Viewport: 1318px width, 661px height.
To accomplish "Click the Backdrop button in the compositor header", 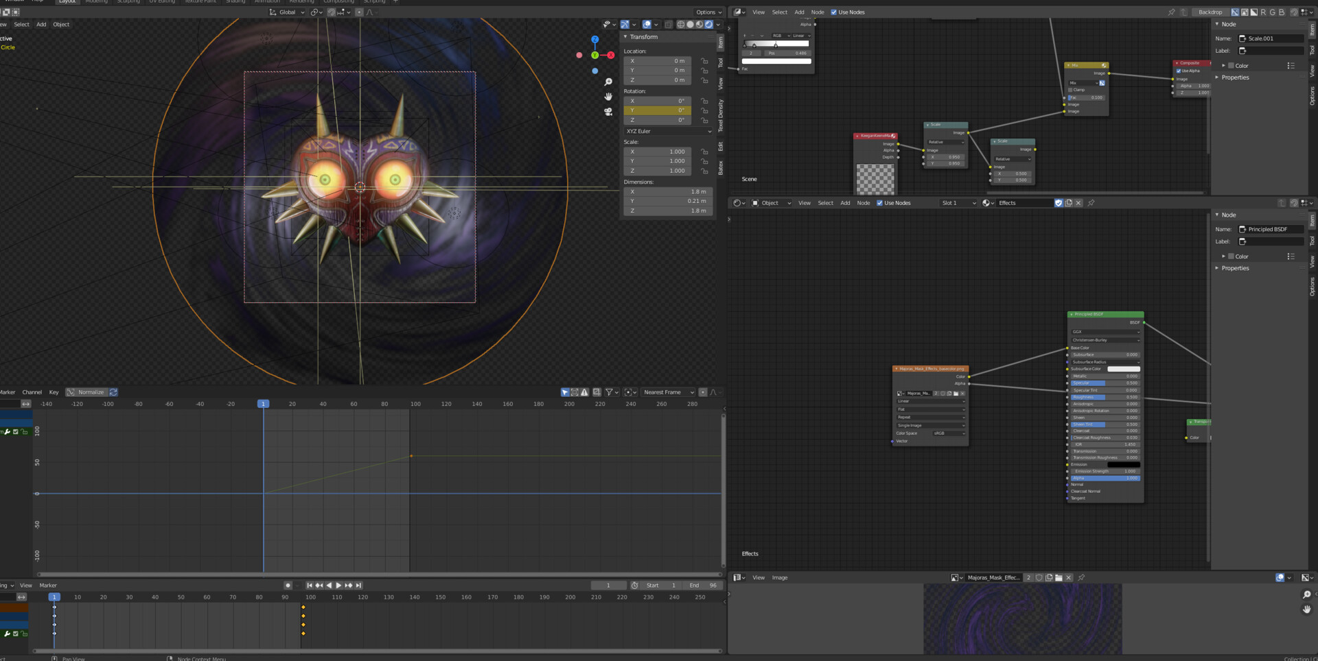I will tap(1210, 12).
